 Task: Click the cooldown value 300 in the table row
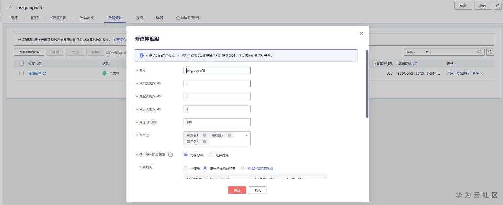pos(389,73)
